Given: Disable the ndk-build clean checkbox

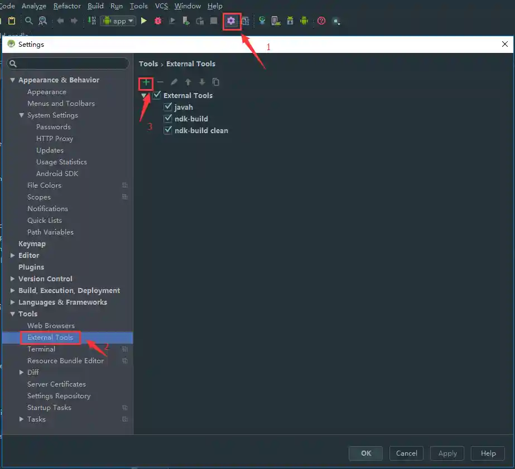Looking at the screenshot, I should (x=168, y=130).
